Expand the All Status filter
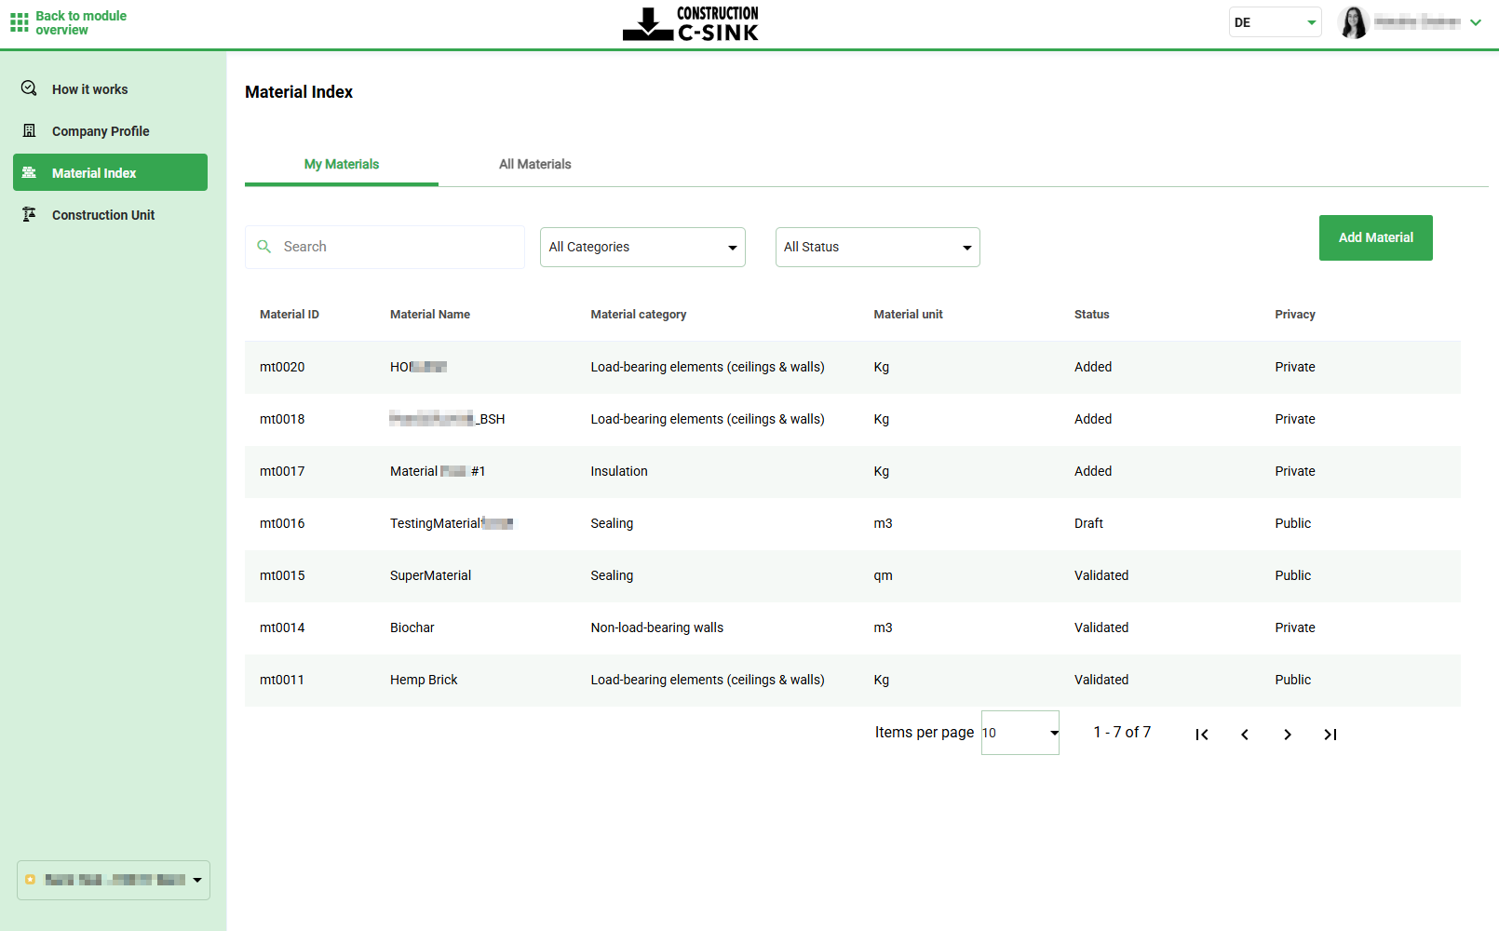Screen dimensions: 1499x931 (876, 247)
